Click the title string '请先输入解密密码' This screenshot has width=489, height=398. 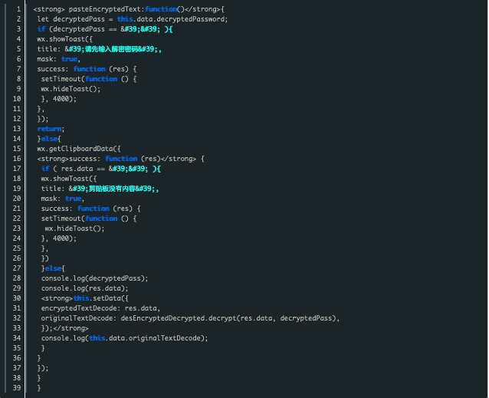[111, 49]
